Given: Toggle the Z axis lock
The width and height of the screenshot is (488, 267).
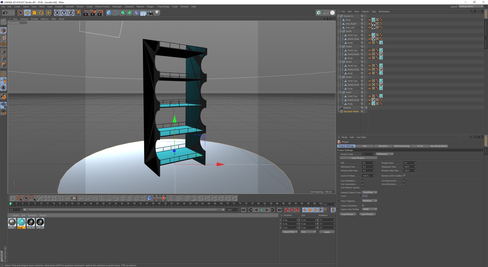Looking at the screenshot, I should tap(71, 13).
